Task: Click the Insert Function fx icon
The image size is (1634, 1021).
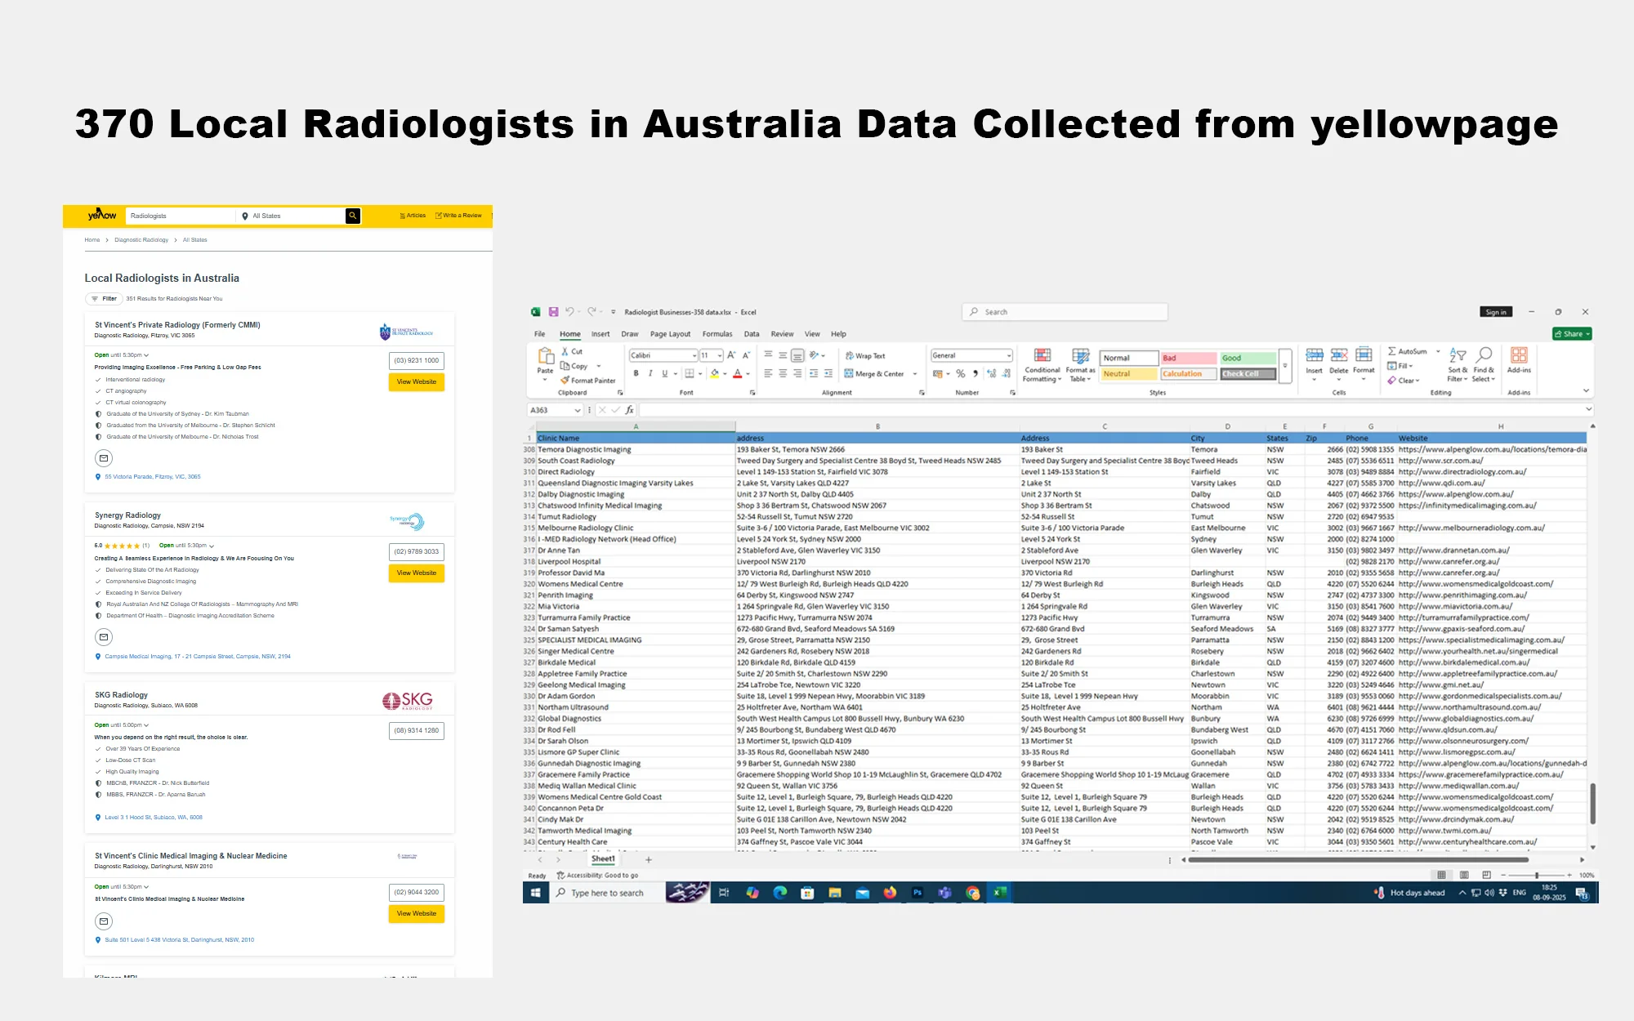Action: (629, 410)
